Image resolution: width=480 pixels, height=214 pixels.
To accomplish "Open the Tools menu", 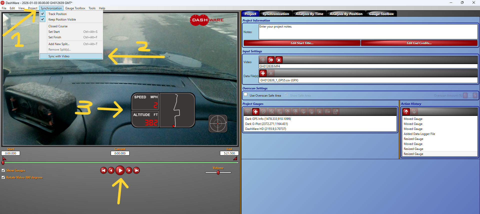I will 92,8.
